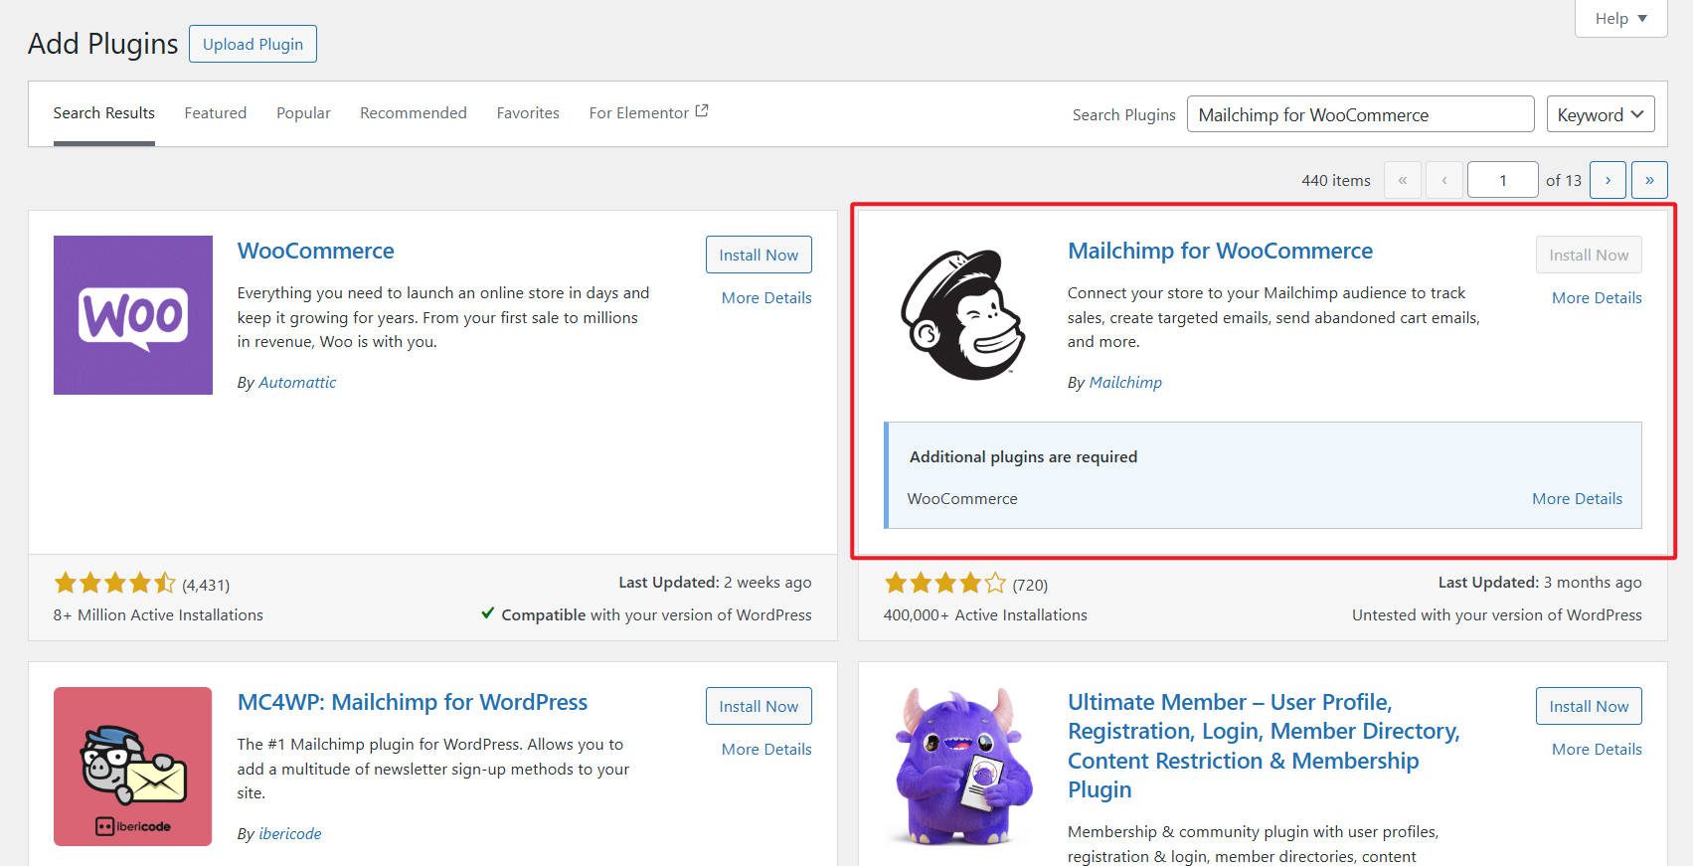Open the For Elementor external tab
The image size is (1693, 866).
point(647,113)
